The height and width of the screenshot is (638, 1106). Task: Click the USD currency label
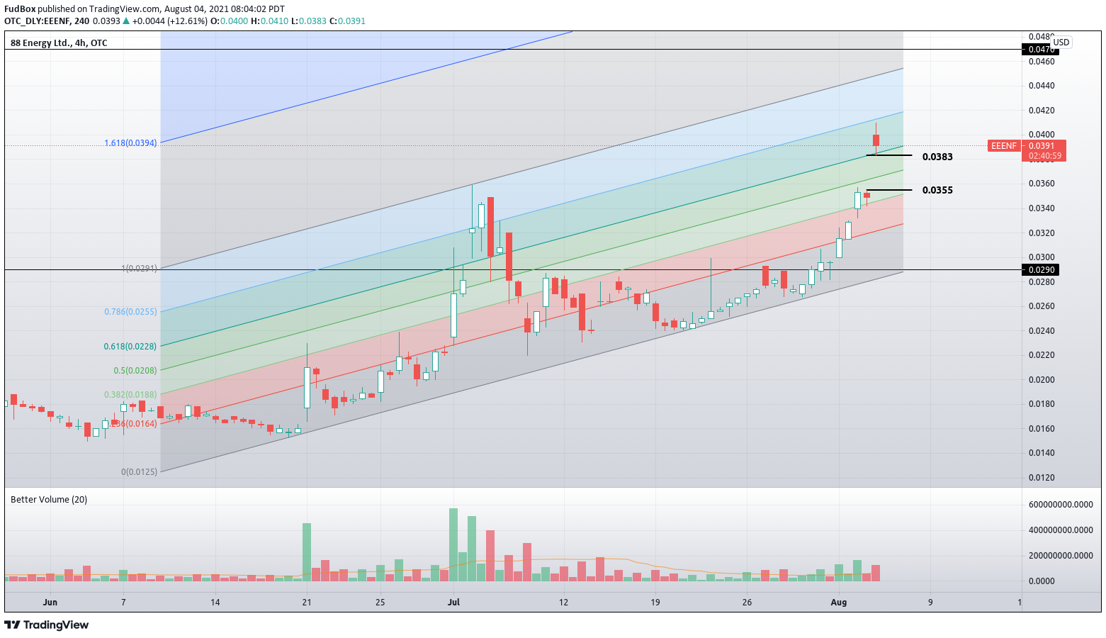[1061, 43]
